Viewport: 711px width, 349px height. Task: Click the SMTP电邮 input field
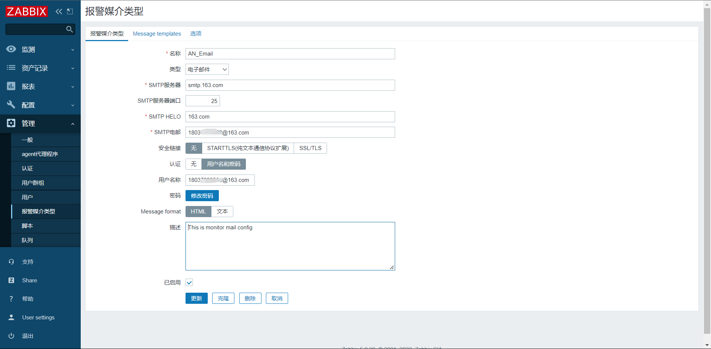click(x=290, y=132)
